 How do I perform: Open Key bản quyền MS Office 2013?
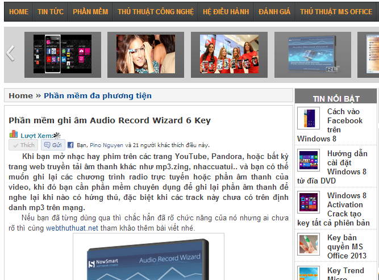click(x=347, y=246)
